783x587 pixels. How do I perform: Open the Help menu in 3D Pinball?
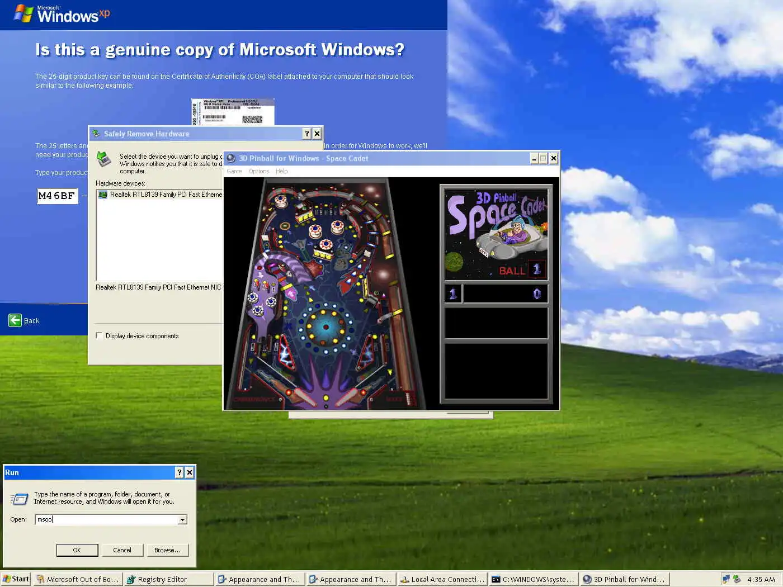pos(282,171)
